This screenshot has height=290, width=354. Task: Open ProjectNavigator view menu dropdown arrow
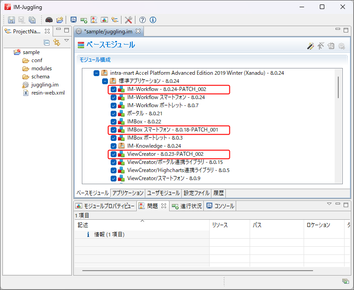point(67,41)
